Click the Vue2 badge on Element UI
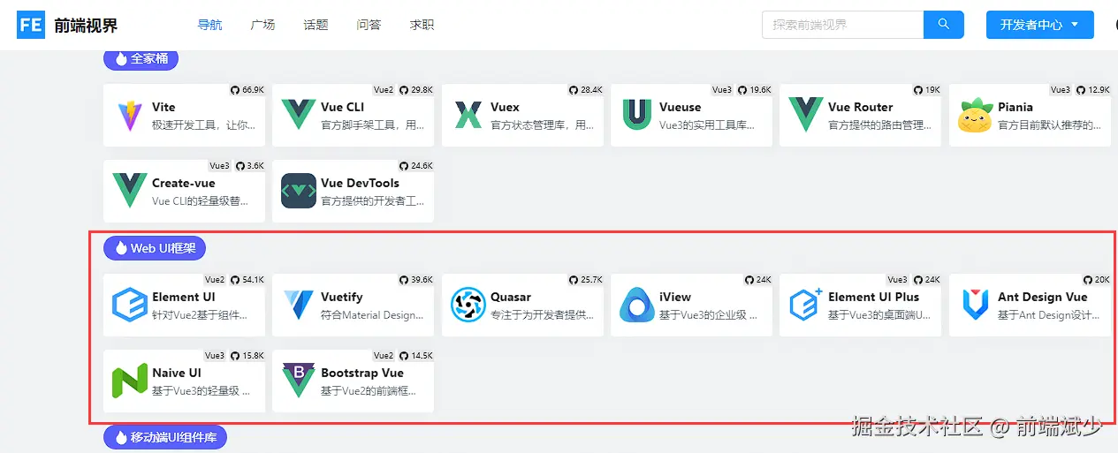 pyautogui.click(x=215, y=280)
